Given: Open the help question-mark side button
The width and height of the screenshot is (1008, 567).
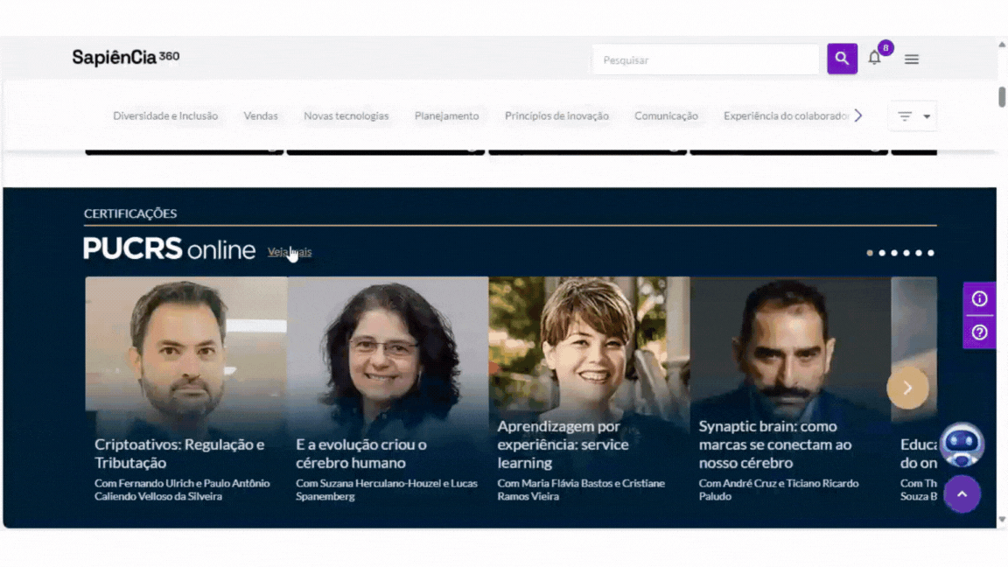Looking at the screenshot, I should coord(979,332).
